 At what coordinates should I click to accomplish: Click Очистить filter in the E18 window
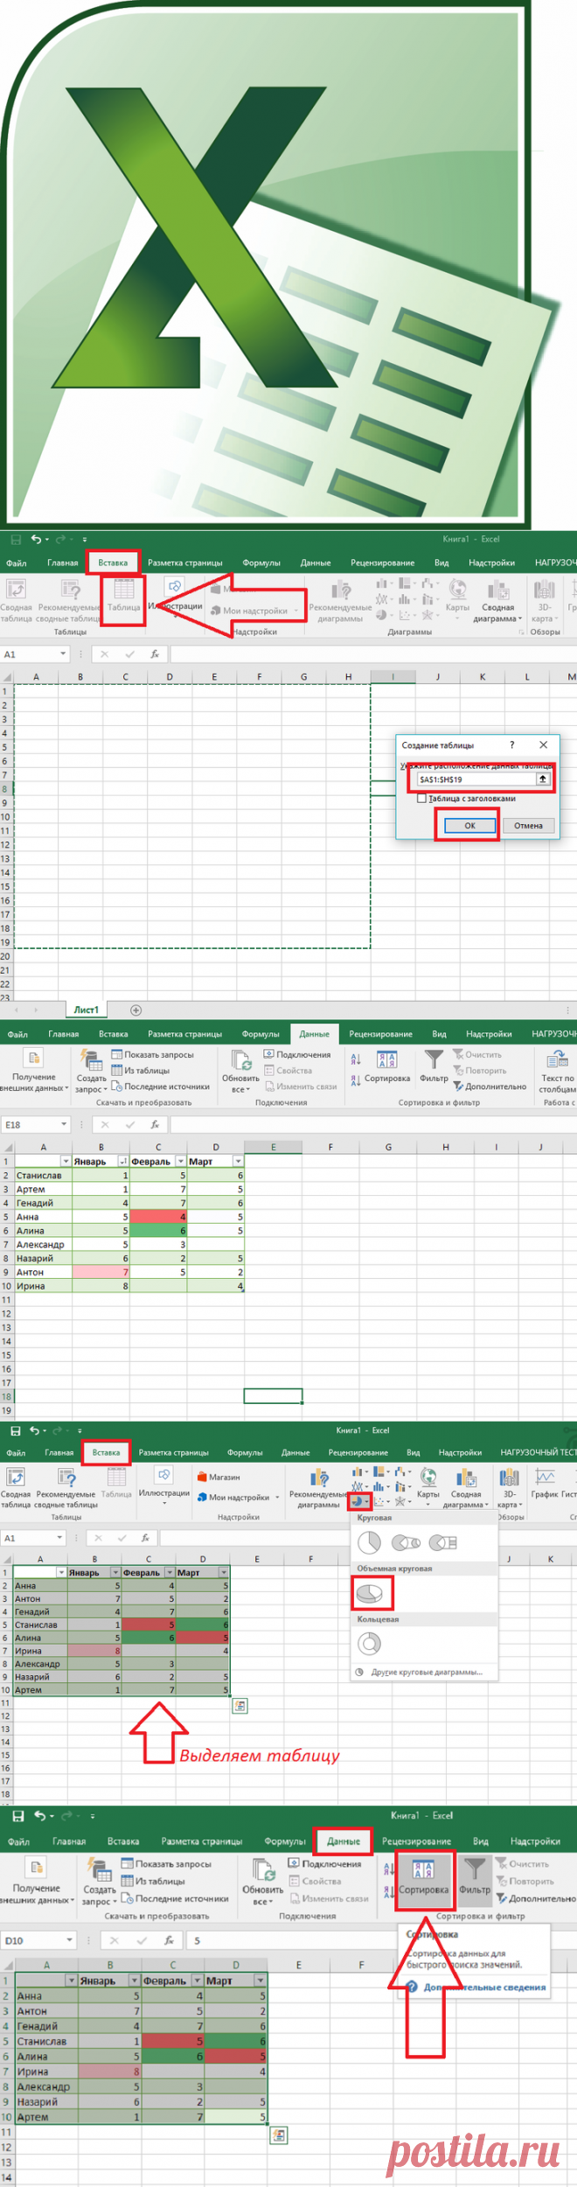tap(476, 1055)
